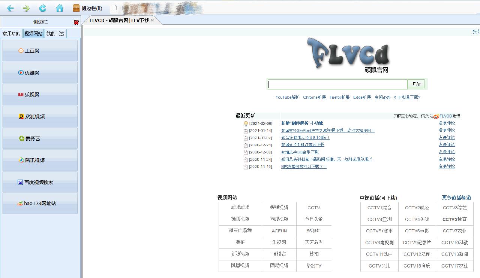Open 腾讯视频 via its sidebar icon
Image resolution: width=480 pixels, height=278 pixels.
click(40, 160)
